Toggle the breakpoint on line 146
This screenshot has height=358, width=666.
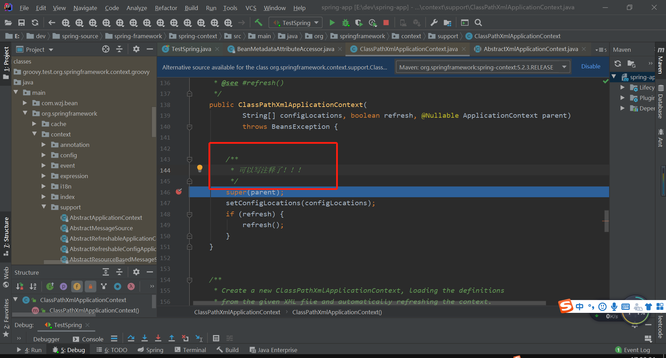[179, 192]
